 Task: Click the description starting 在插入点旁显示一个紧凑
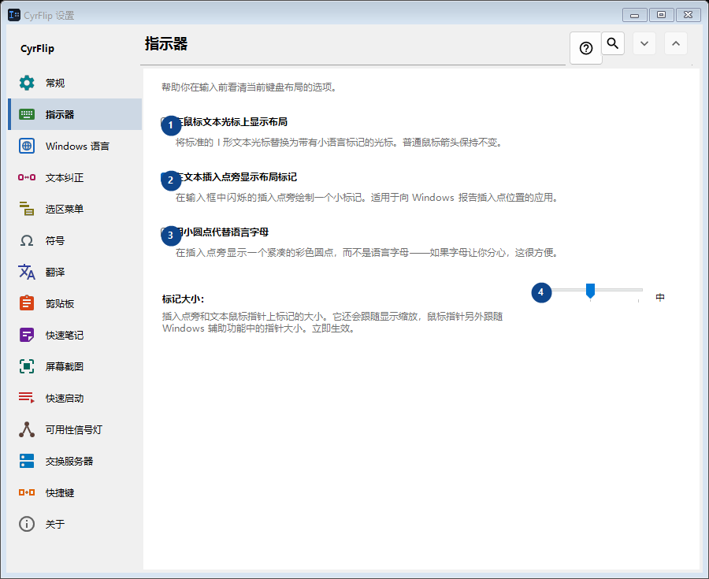(366, 253)
